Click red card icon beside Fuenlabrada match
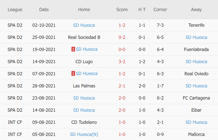Screen dimensions: 218x140 (x=73, y=50)
